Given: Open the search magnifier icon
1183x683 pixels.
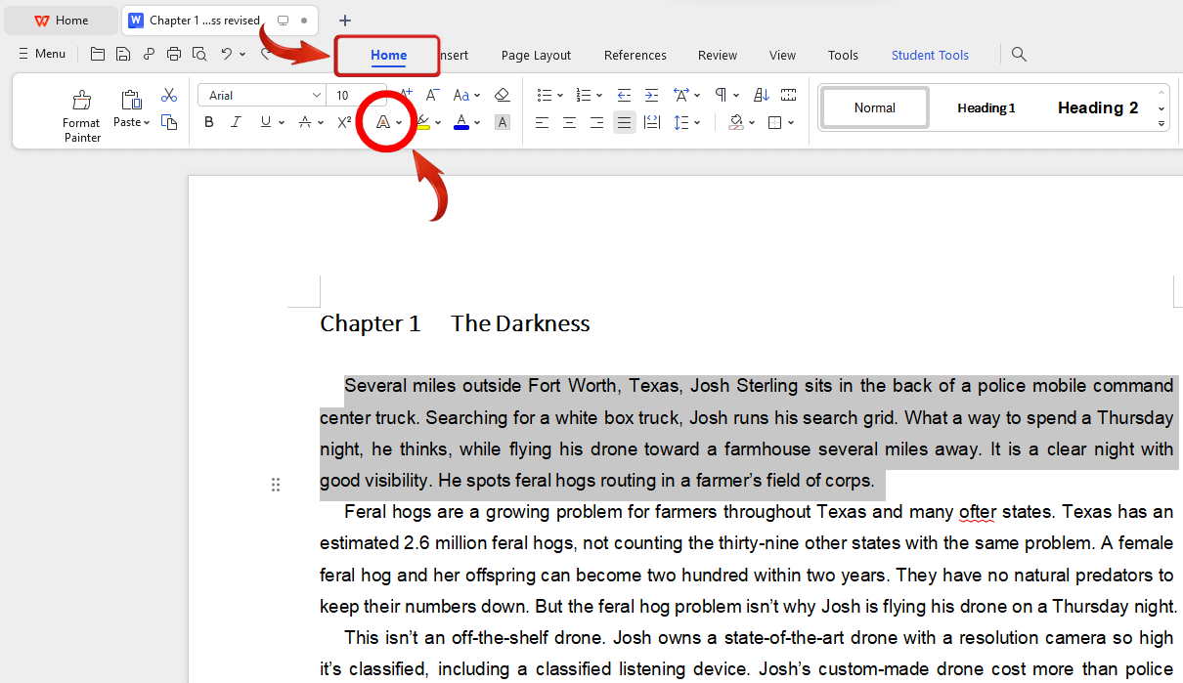Looking at the screenshot, I should tap(1019, 54).
